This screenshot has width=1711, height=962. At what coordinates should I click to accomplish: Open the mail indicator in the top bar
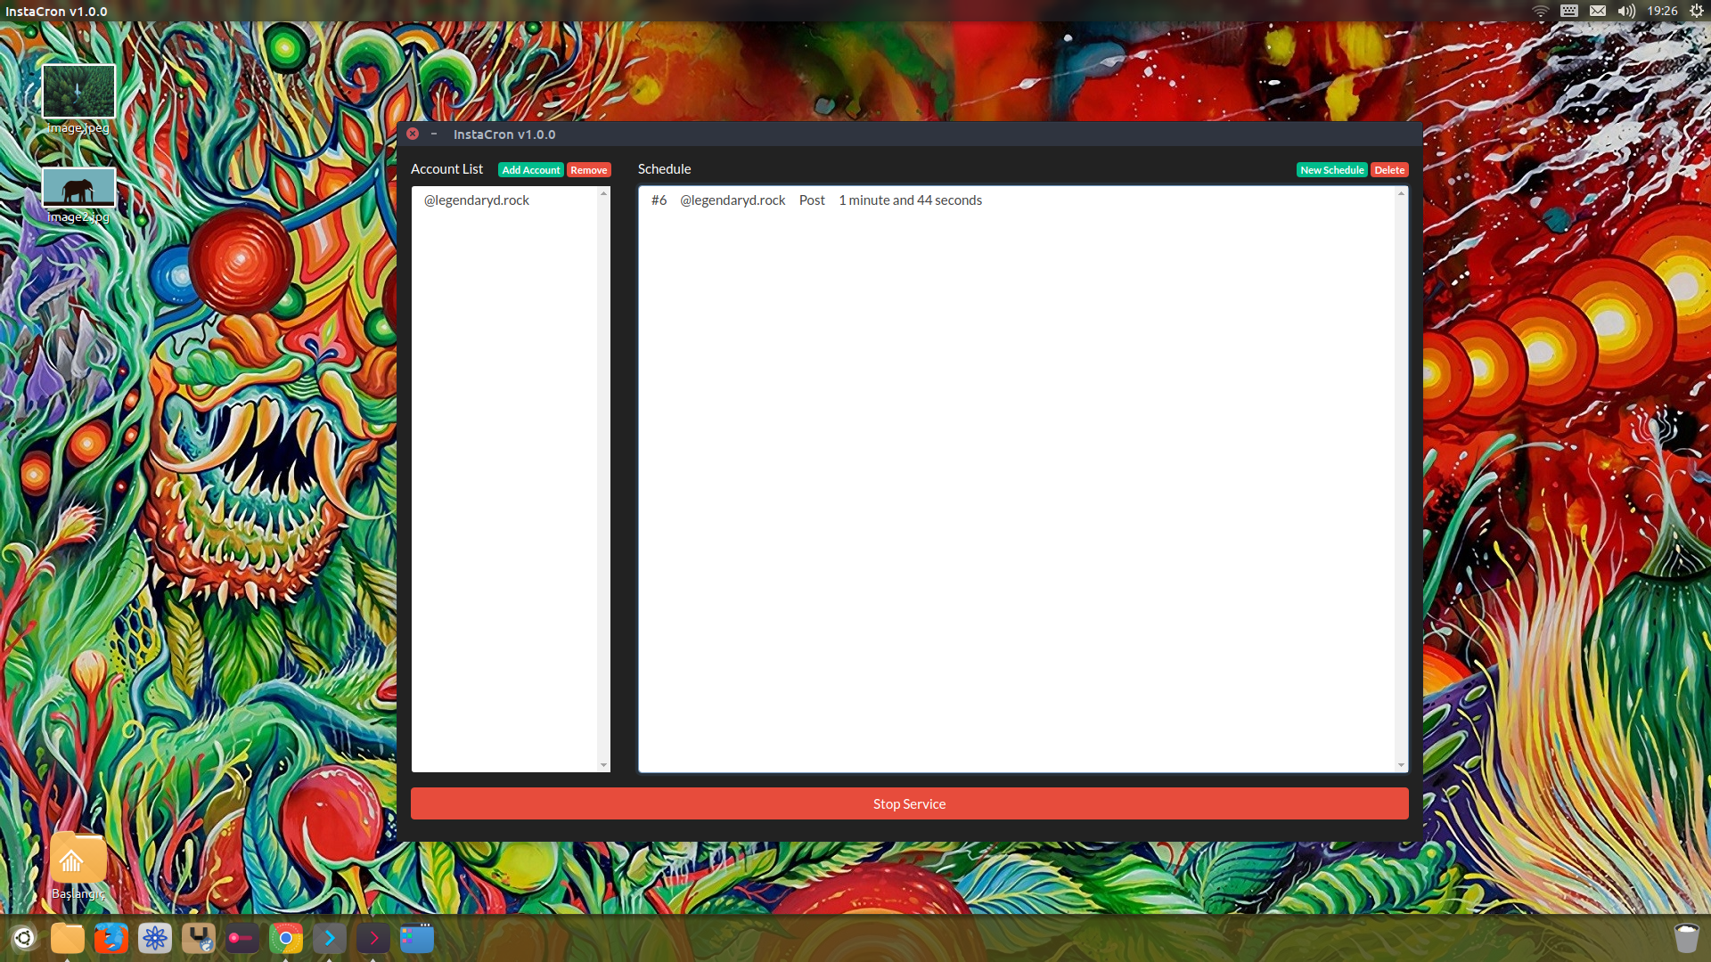tap(1598, 11)
